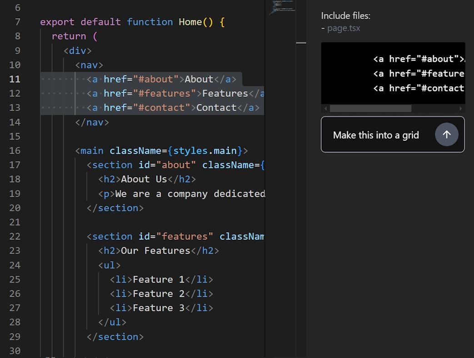Click the Home() function name on line 7
474x358 pixels.
[191, 22]
